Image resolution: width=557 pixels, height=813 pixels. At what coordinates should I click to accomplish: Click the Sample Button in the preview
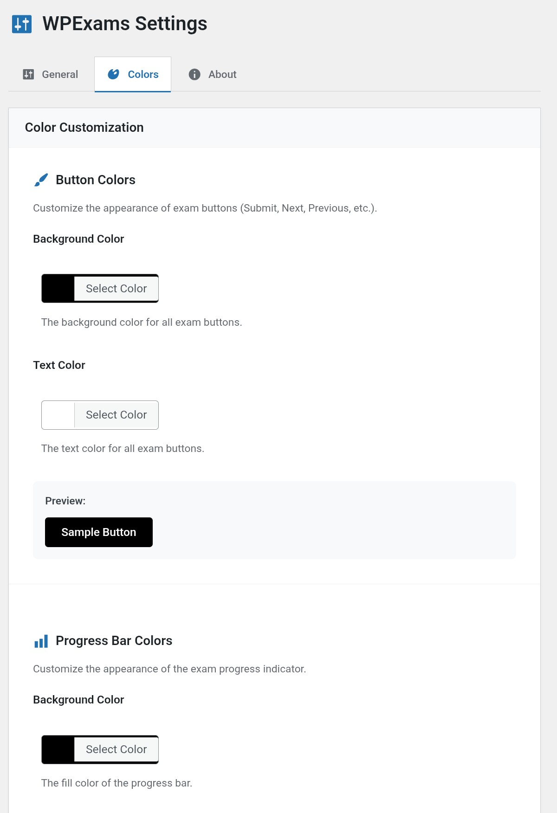point(98,532)
